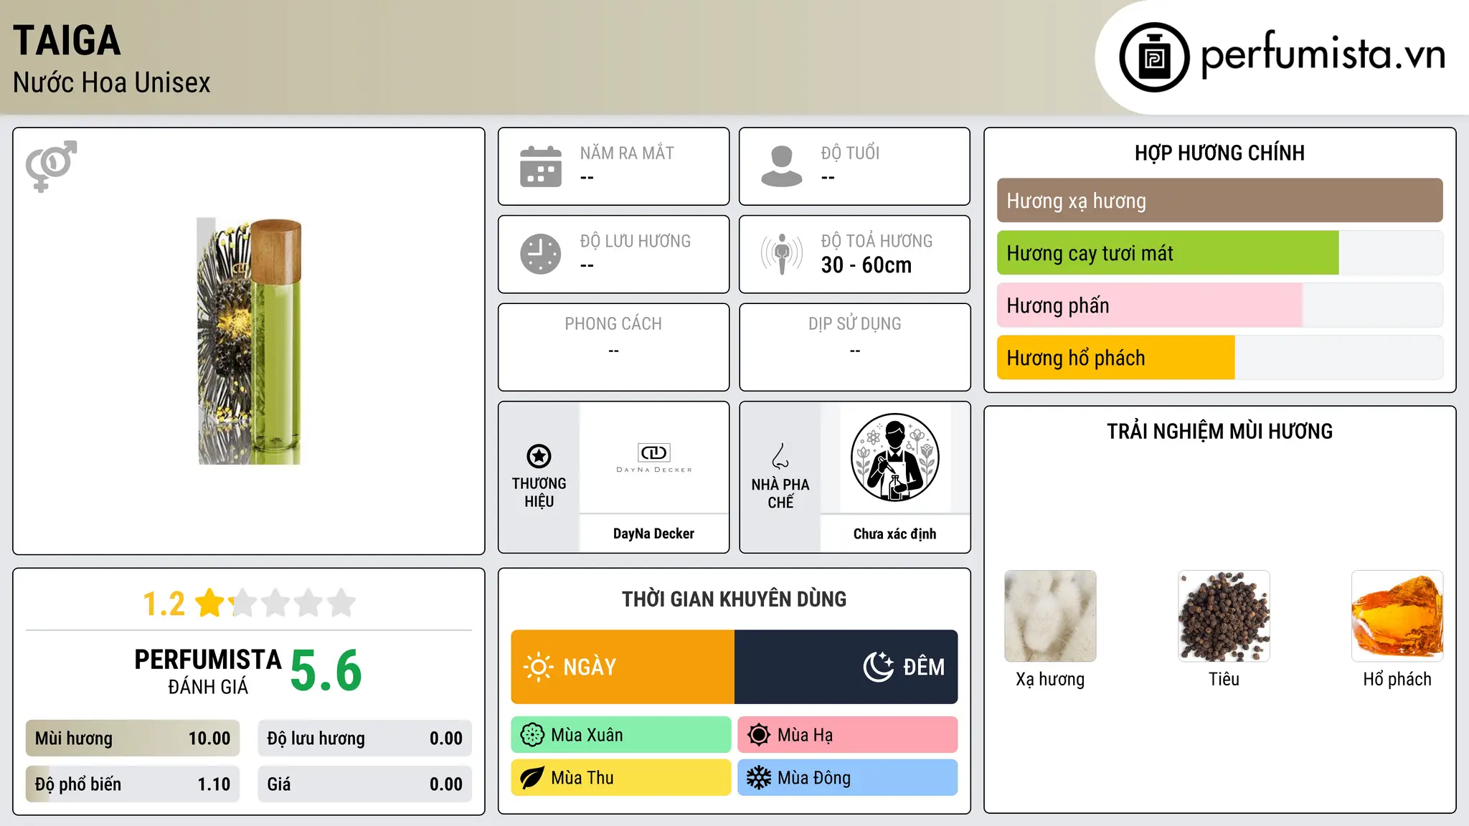
Task: Click the flower icon for Mùa Xuân
Action: 532,735
